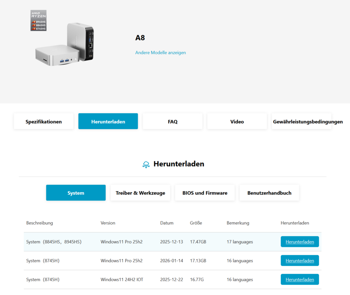Switch to the Spezifikationen tab
This screenshot has height=295, width=350.
click(44, 121)
